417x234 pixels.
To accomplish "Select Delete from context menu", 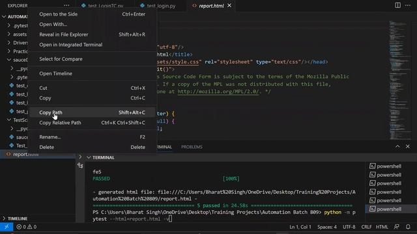I will (93, 147).
